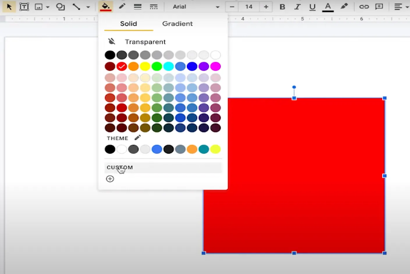The height and width of the screenshot is (274, 410).
Task: Expand the line tool dropdown arrow
Action: click(88, 7)
